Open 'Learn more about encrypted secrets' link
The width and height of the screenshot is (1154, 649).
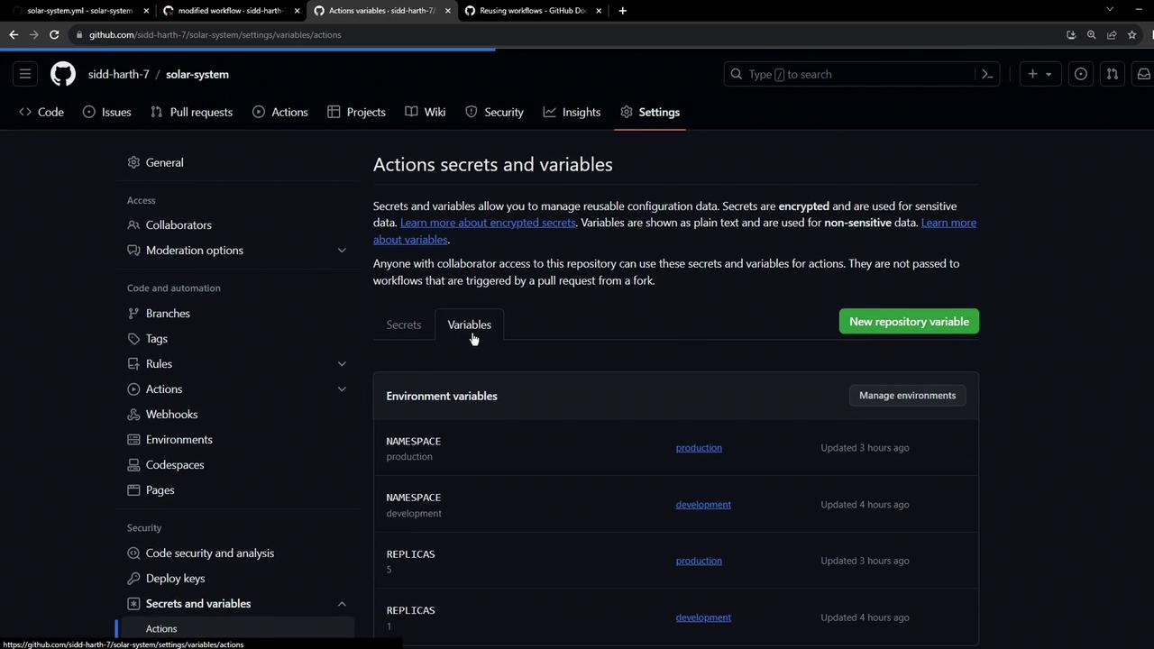[x=488, y=223]
